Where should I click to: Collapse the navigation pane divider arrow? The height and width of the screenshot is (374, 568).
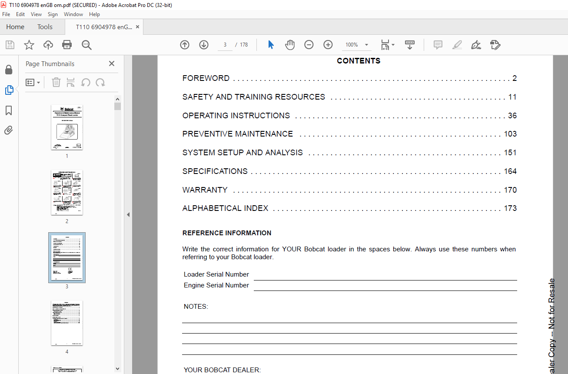[128, 214]
